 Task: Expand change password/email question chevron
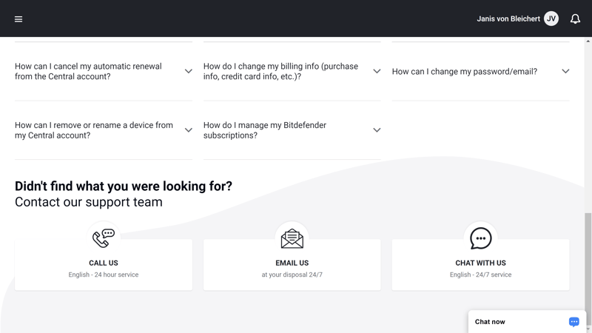[x=565, y=71]
